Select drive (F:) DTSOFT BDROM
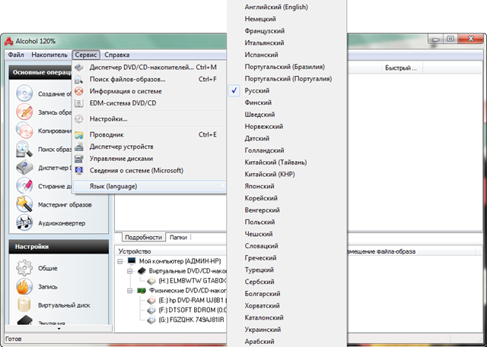 coord(193,310)
